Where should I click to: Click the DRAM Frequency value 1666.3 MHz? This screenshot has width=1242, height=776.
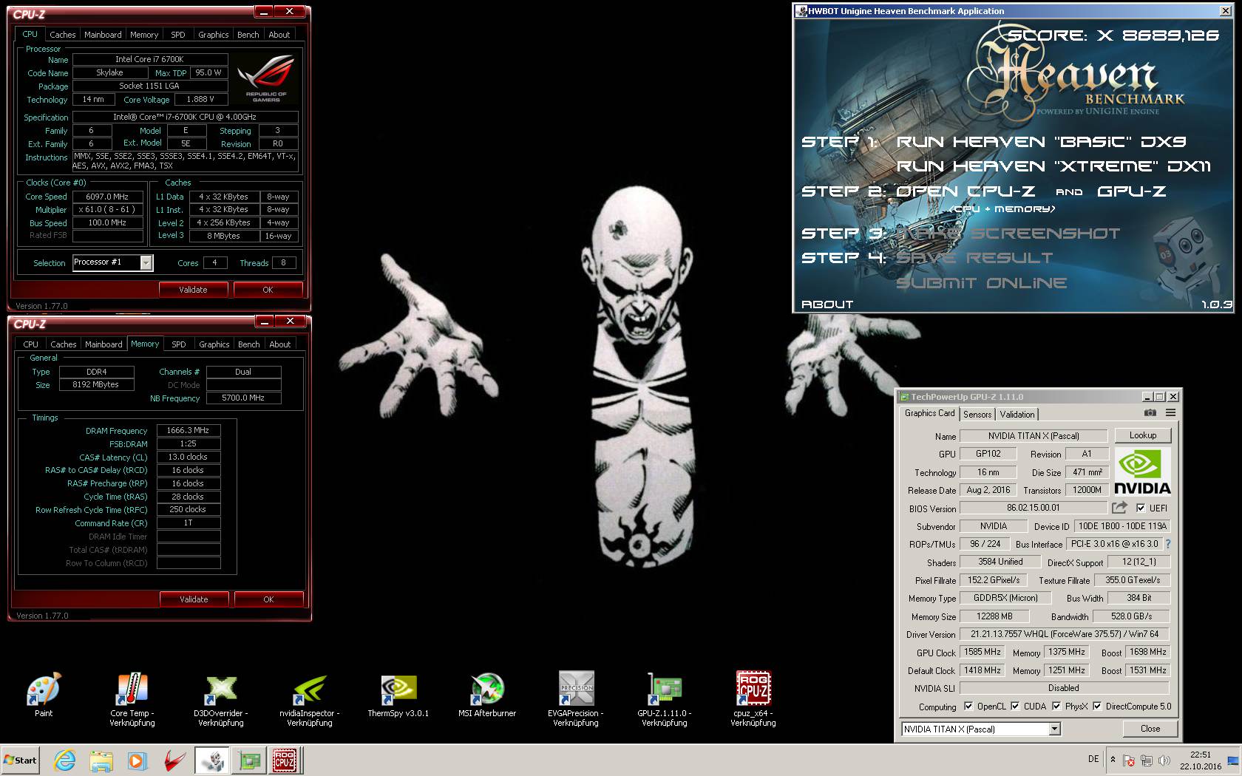point(189,430)
